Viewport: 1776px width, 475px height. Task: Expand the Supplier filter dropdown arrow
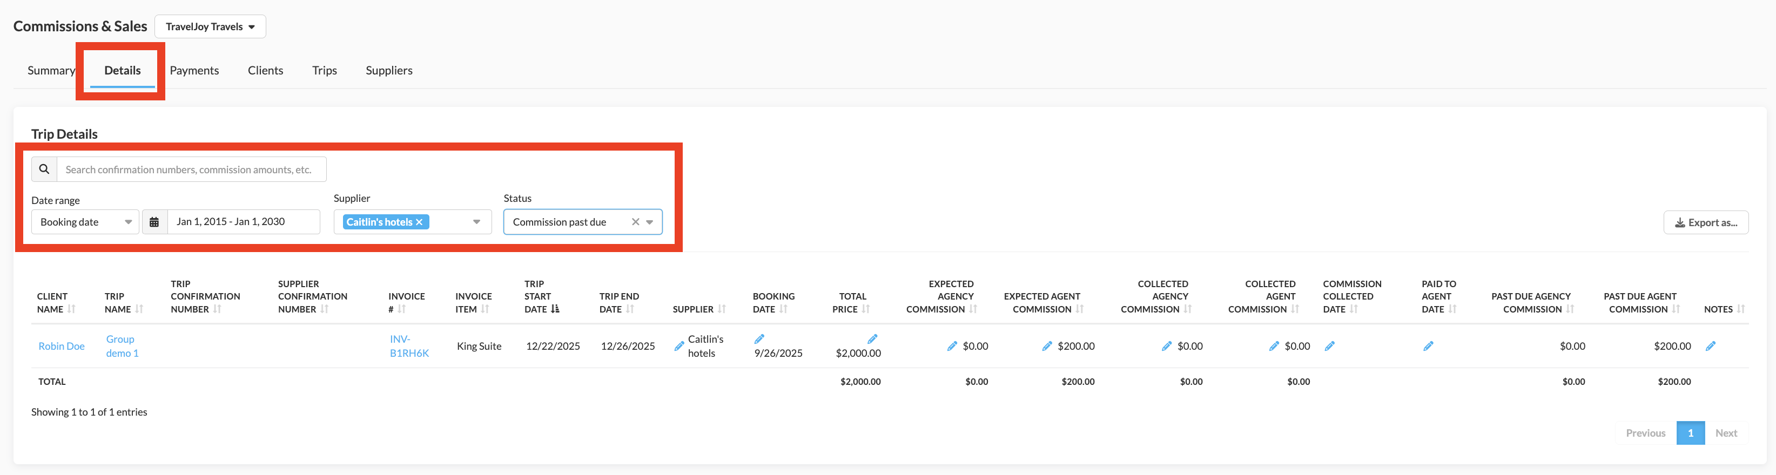tap(476, 222)
